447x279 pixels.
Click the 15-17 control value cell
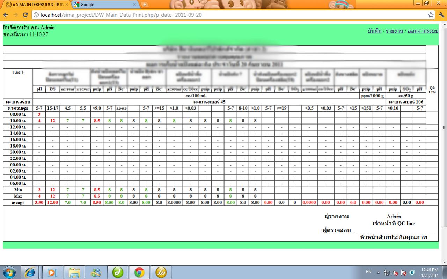point(53,108)
